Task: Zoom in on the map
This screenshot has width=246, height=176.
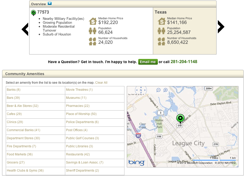Action: [165, 90]
